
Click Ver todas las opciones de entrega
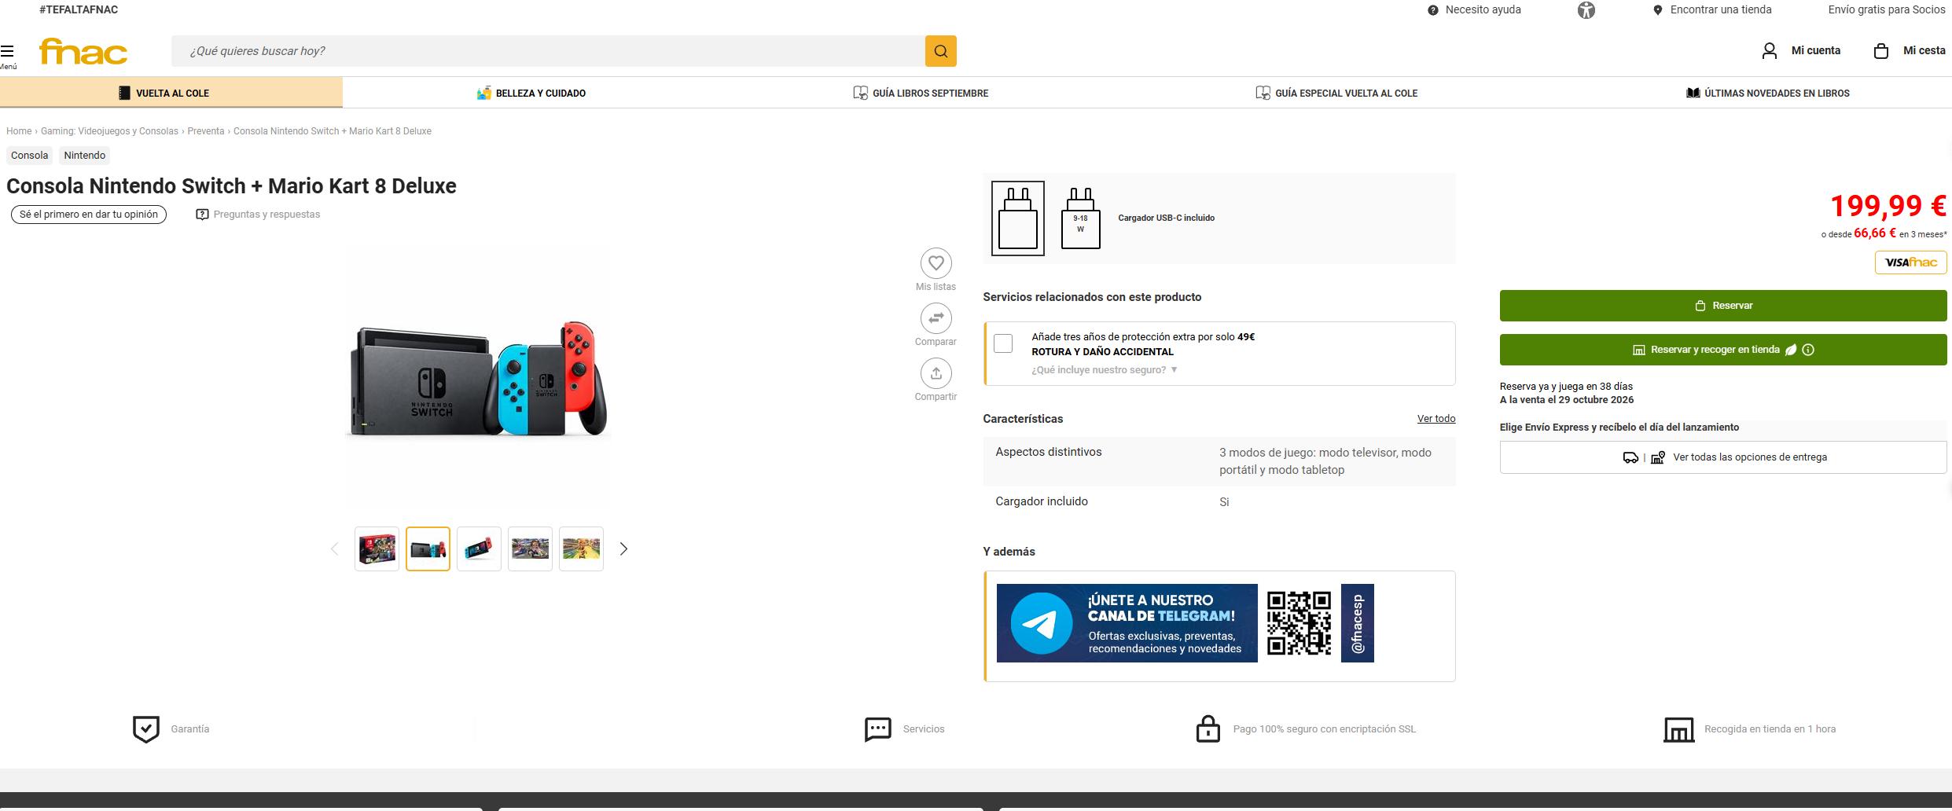(1723, 457)
